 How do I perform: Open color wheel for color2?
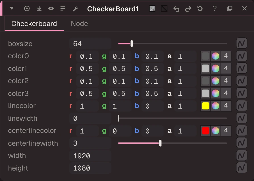coord(215,81)
